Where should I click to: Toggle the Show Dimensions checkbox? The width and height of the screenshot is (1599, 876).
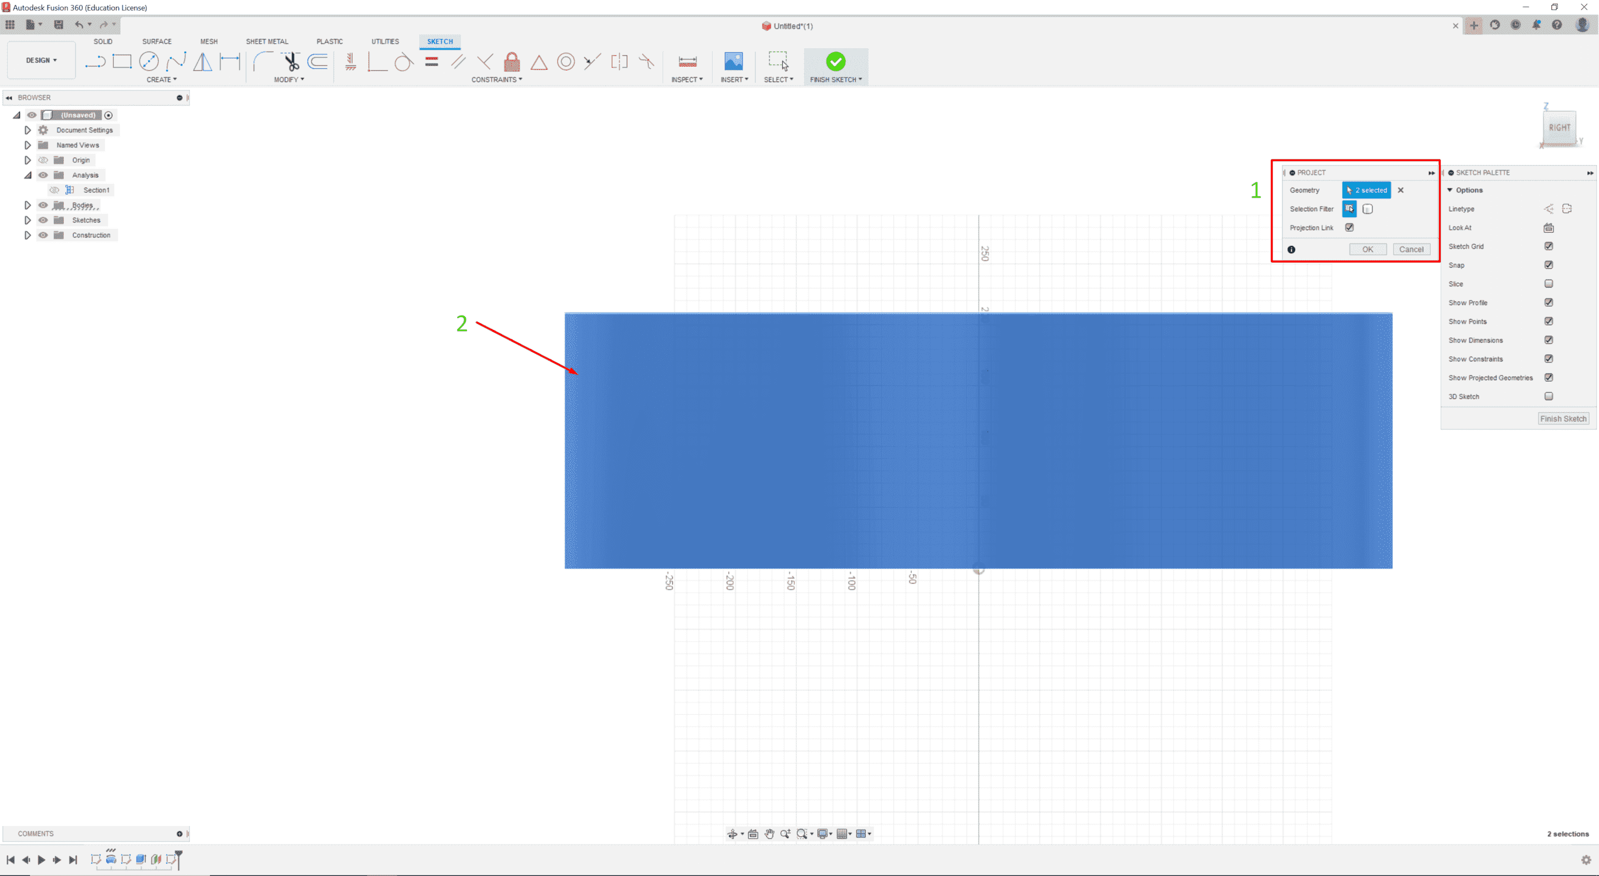[x=1548, y=340]
